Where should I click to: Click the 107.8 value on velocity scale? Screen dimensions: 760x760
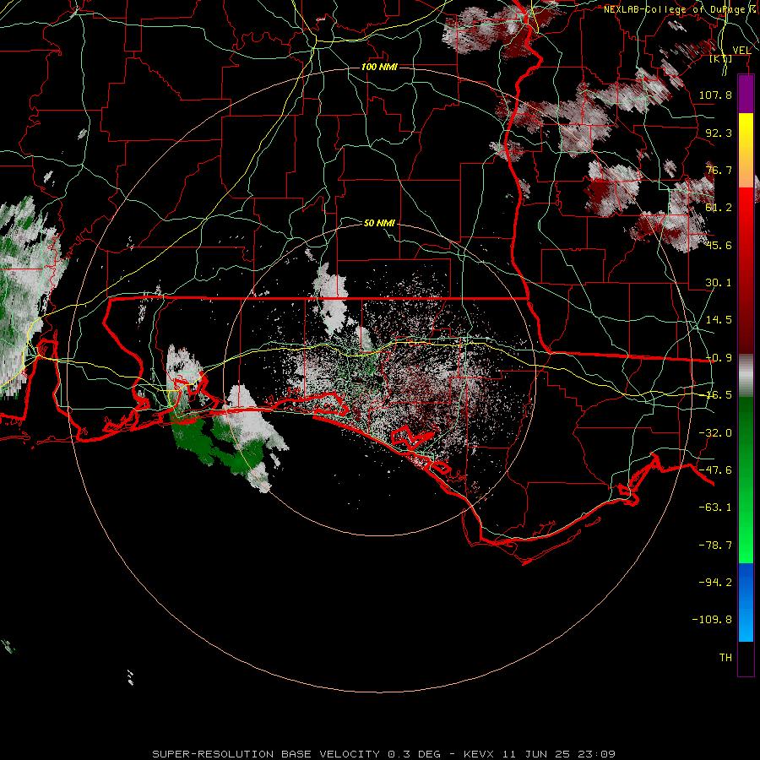[x=715, y=95]
